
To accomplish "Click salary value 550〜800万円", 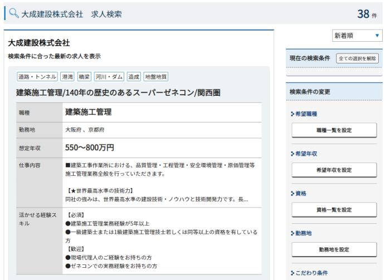I will coord(90,148).
